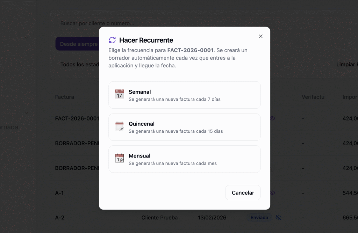Click the amount 665,5 in A-2 row
The height and width of the screenshot is (233, 358).
[350, 218]
